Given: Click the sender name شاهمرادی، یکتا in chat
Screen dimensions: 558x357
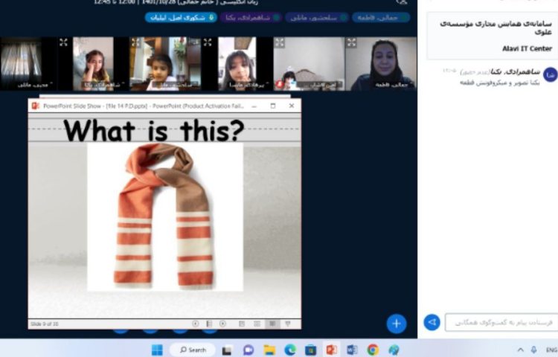Looking at the screenshot, I should pyautogui.click(x=516, y=72).
